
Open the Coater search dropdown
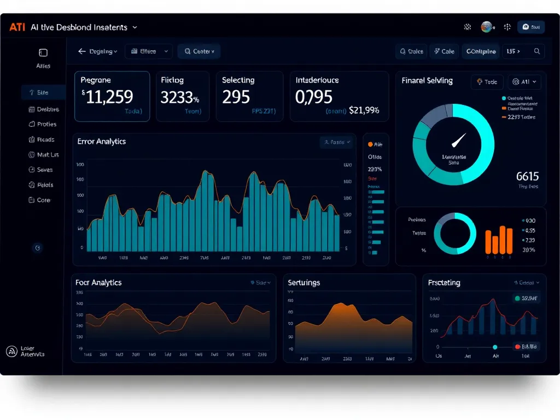pos(199,51)
